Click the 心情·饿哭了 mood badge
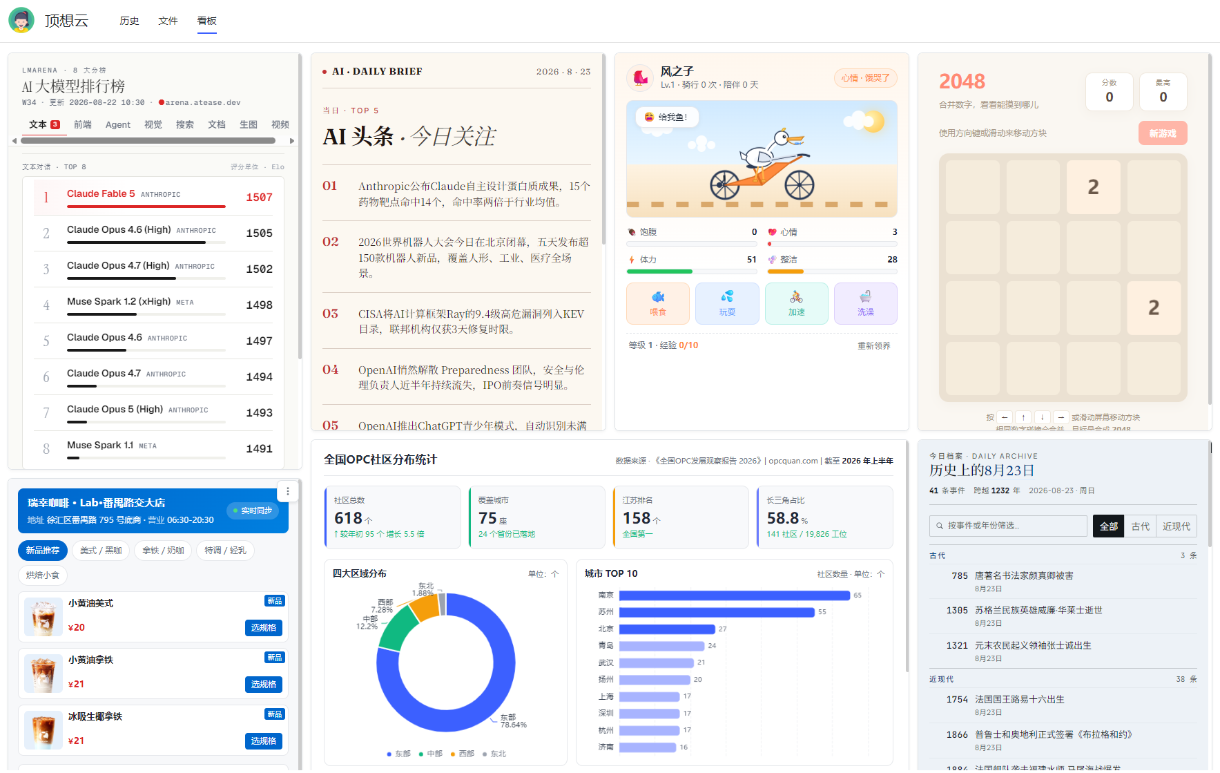The width and height of the screenshot is (1220, 773). click(865, 78)
